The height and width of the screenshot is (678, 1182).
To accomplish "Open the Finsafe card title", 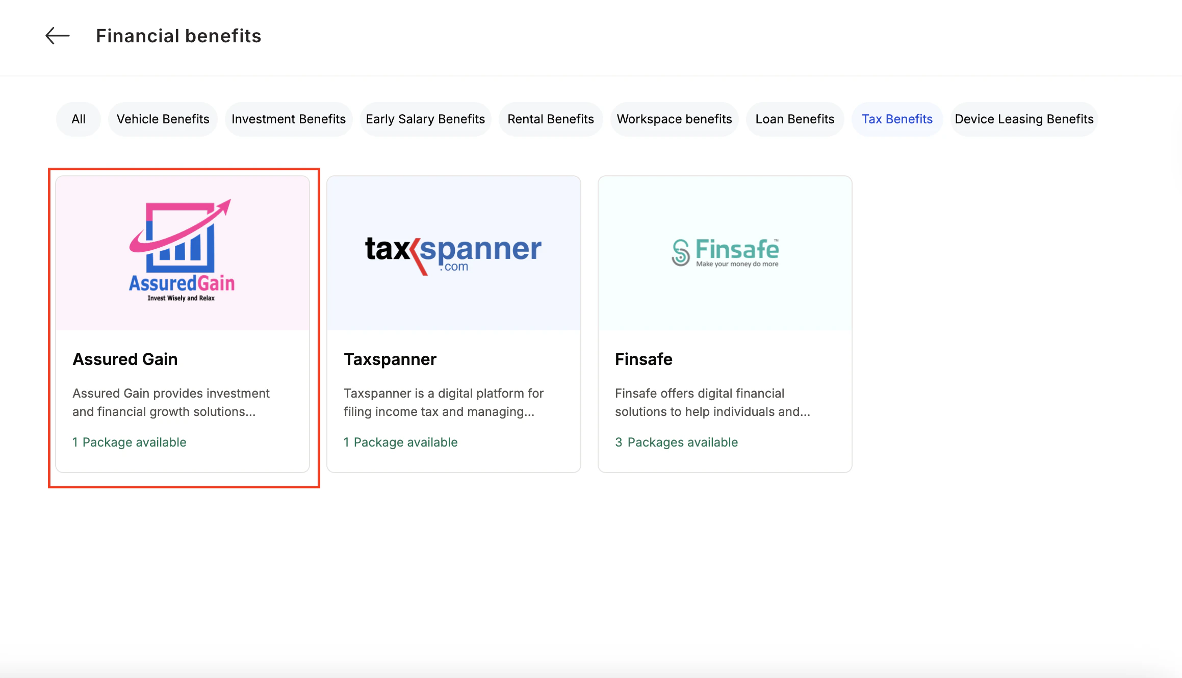I will click(644, 359).
